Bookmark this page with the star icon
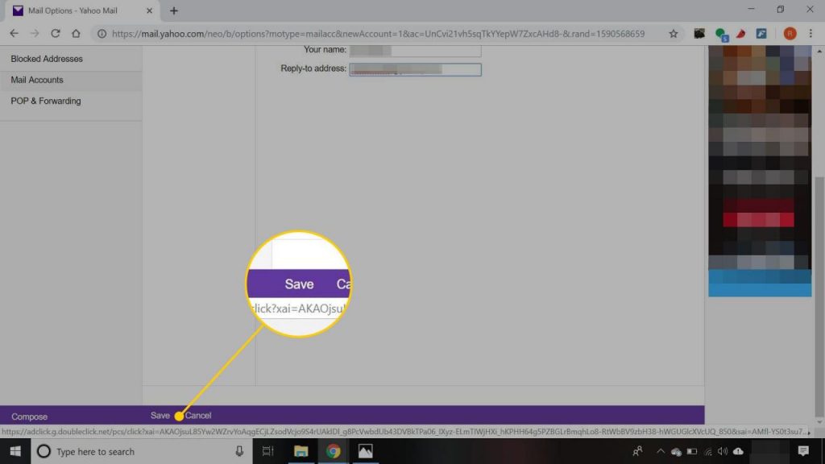 673,34
